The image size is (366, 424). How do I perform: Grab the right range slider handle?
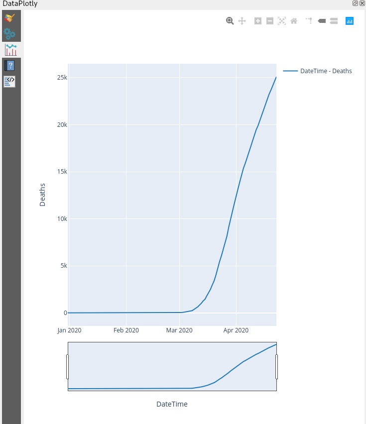tap(275, 366)
